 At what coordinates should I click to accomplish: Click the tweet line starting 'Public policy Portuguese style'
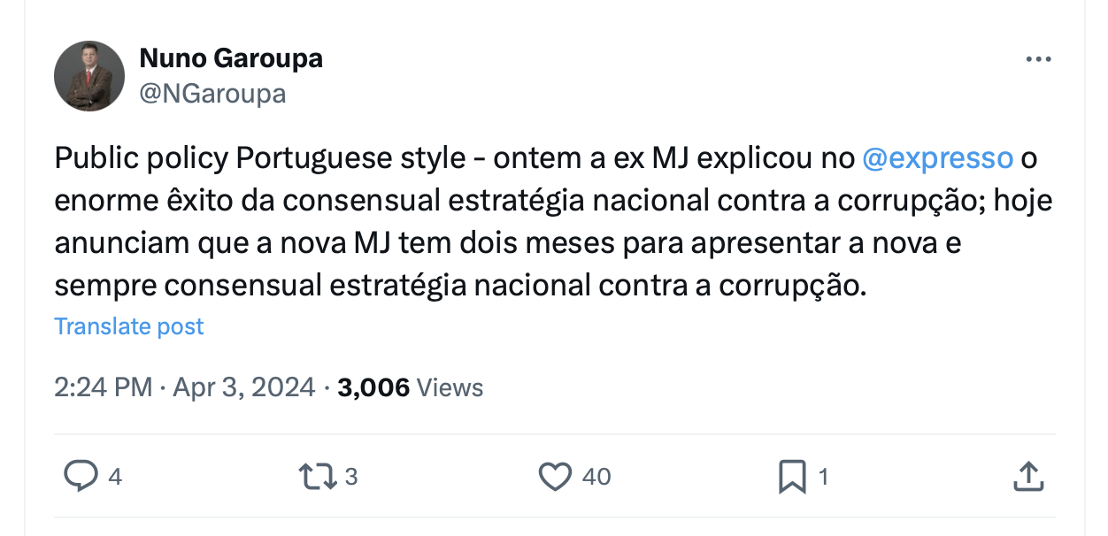click(546, 158)
